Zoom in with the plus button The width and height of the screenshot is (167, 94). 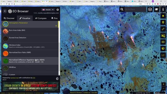[x=163, y=84]
